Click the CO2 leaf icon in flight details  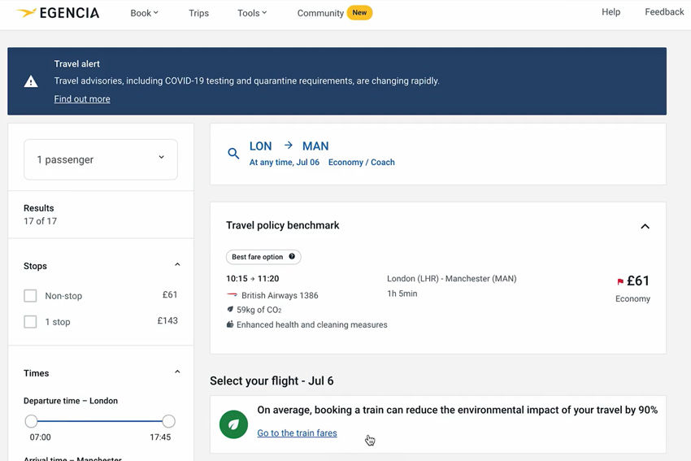point(230,310)
